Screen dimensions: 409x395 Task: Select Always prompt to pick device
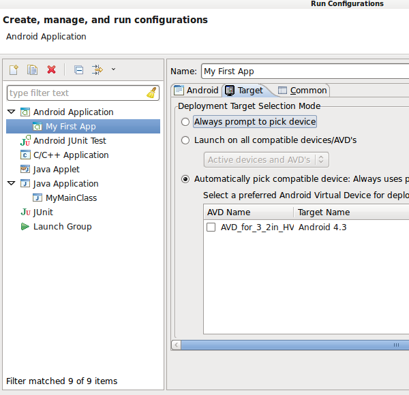pos(185,122)
